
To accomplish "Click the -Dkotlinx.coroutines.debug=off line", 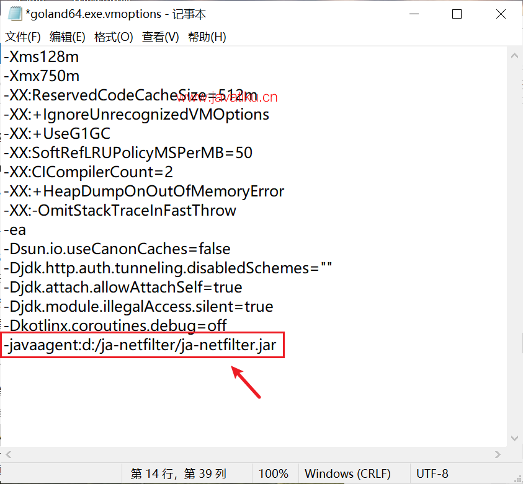I will 115,325.
